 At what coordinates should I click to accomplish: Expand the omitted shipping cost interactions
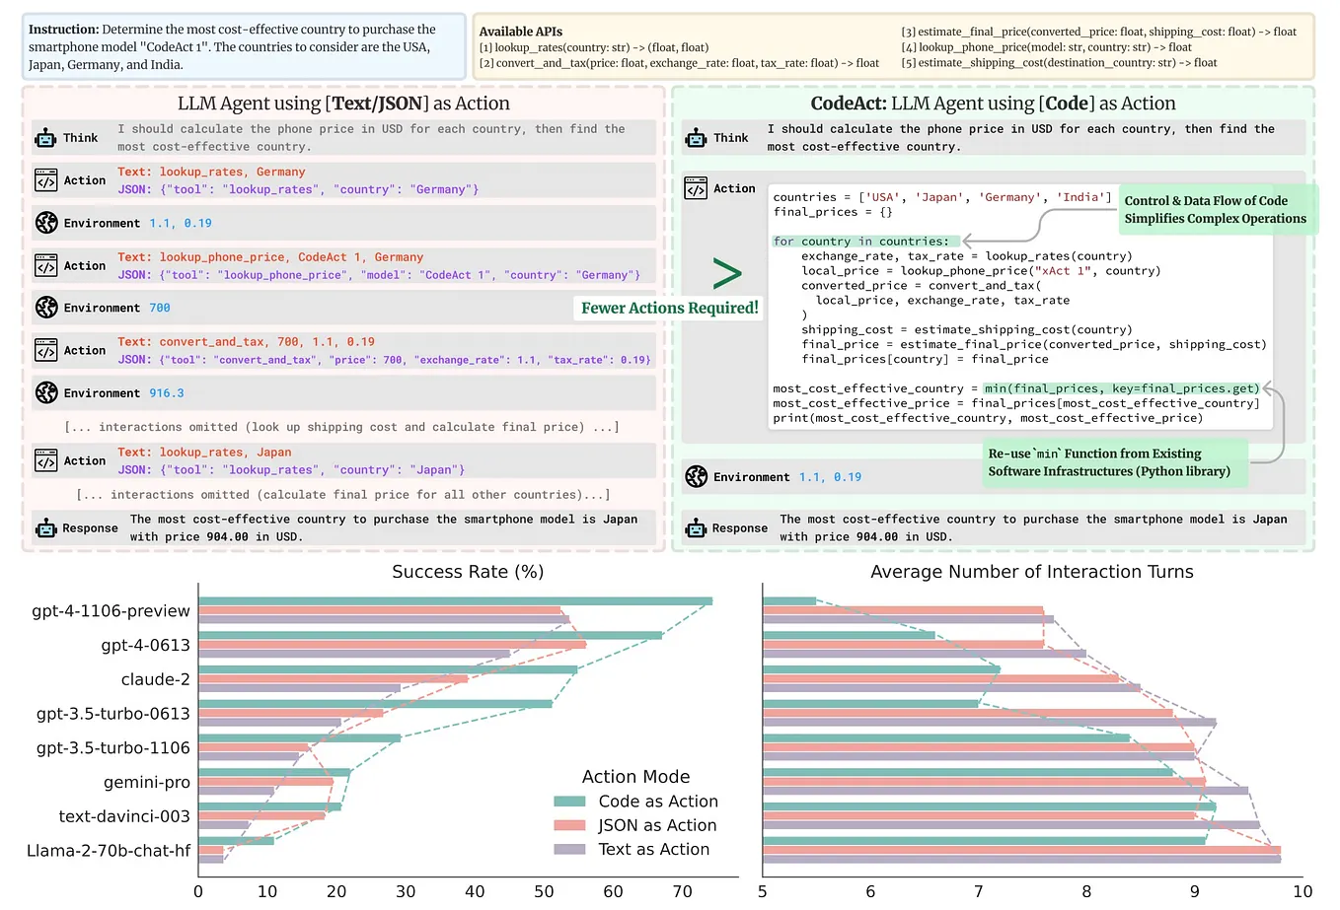[x=343, y=426]
